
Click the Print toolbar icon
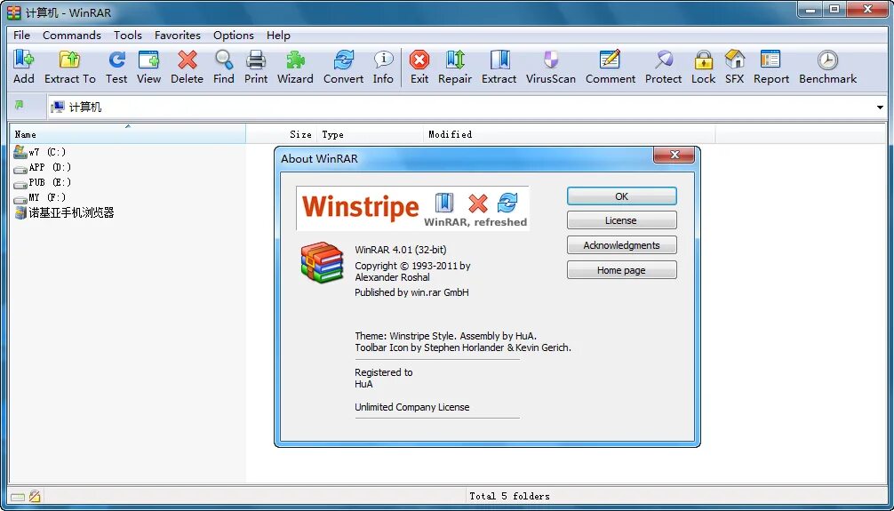tap(255, 60)
